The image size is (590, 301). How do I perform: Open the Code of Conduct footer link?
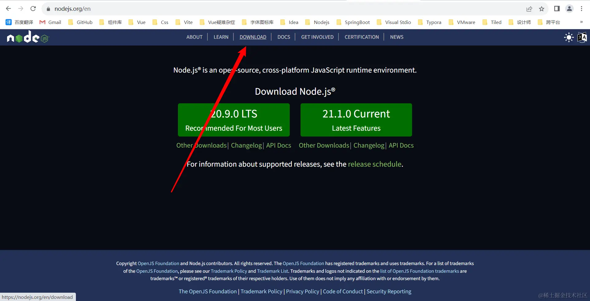click(343, 291)
